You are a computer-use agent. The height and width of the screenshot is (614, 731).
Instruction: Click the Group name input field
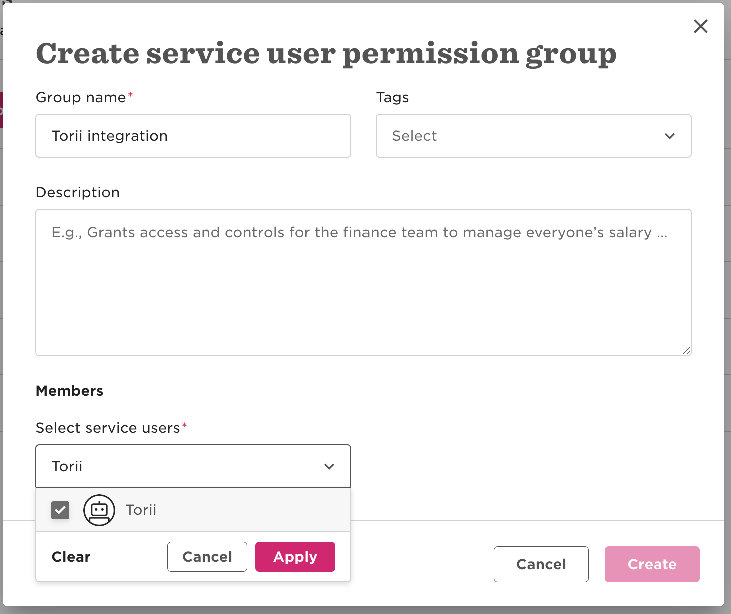click(x=193, y=136)
